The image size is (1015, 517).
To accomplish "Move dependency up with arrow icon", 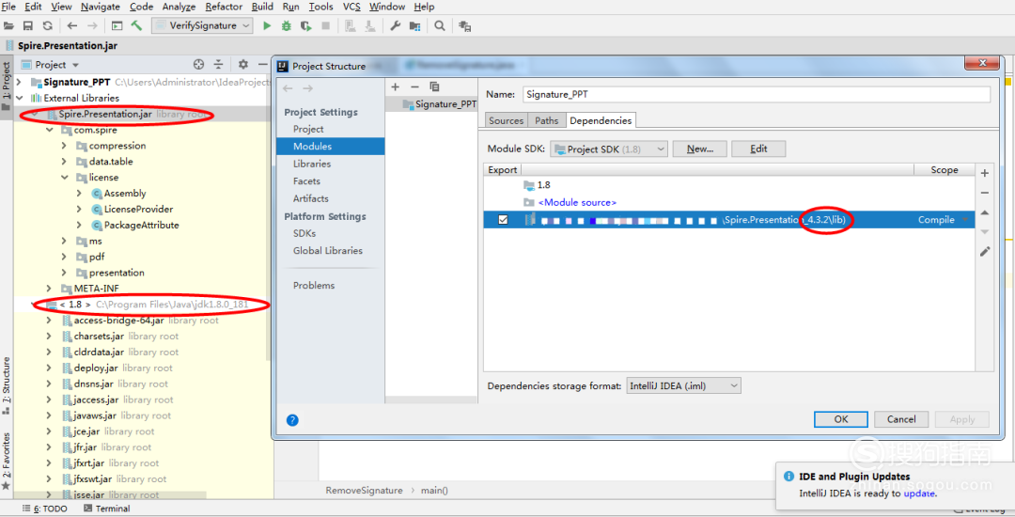I will coord(985,212).
